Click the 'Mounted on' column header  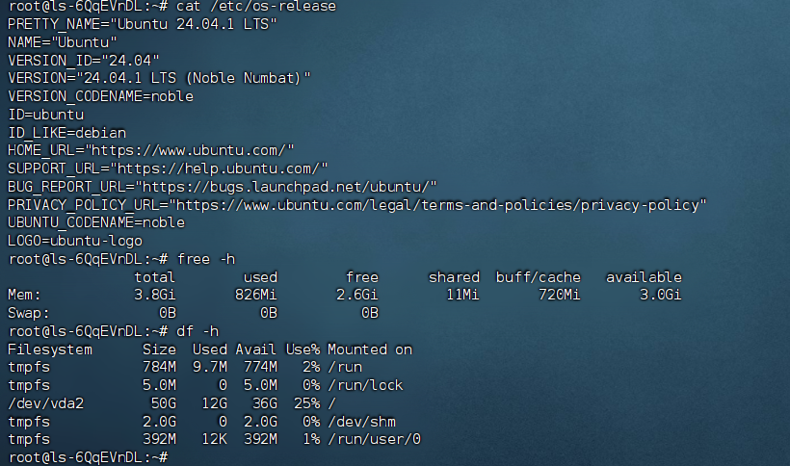(370, 349)
